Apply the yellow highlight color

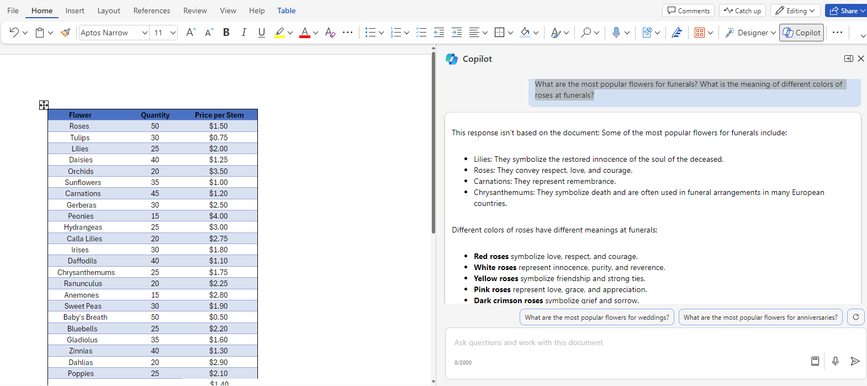pyautogui.click(x=279, y=33)
